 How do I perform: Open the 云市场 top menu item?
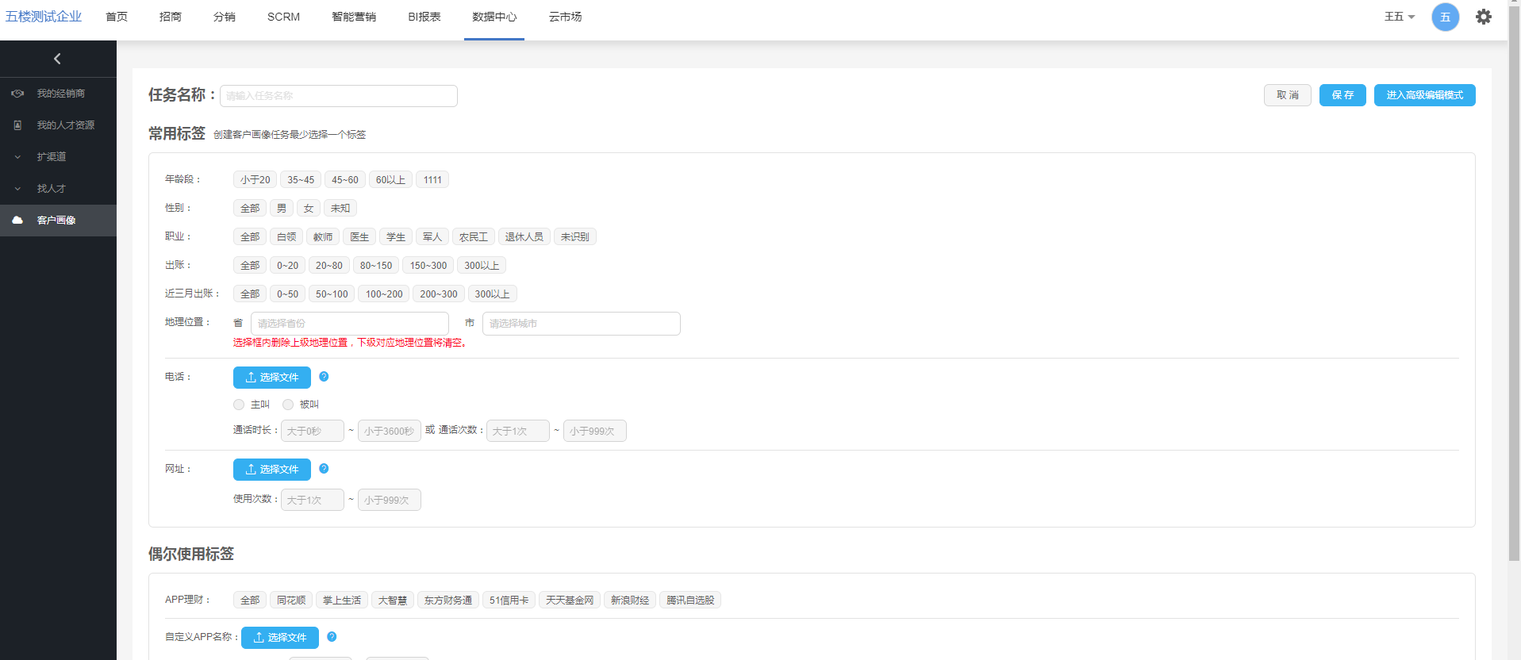(x=565, y=17)
